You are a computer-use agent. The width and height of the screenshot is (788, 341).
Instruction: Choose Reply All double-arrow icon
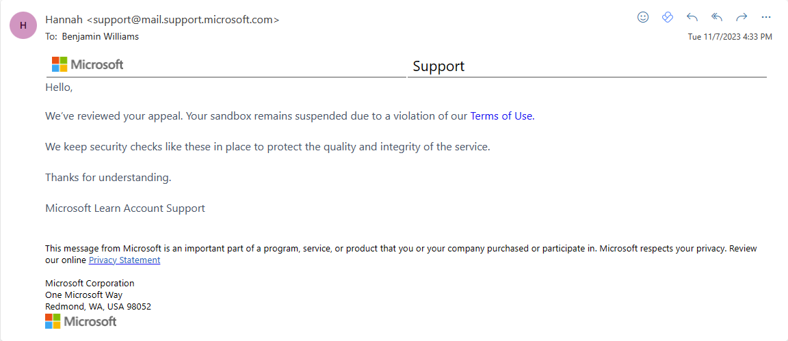(x=717, y=17)
